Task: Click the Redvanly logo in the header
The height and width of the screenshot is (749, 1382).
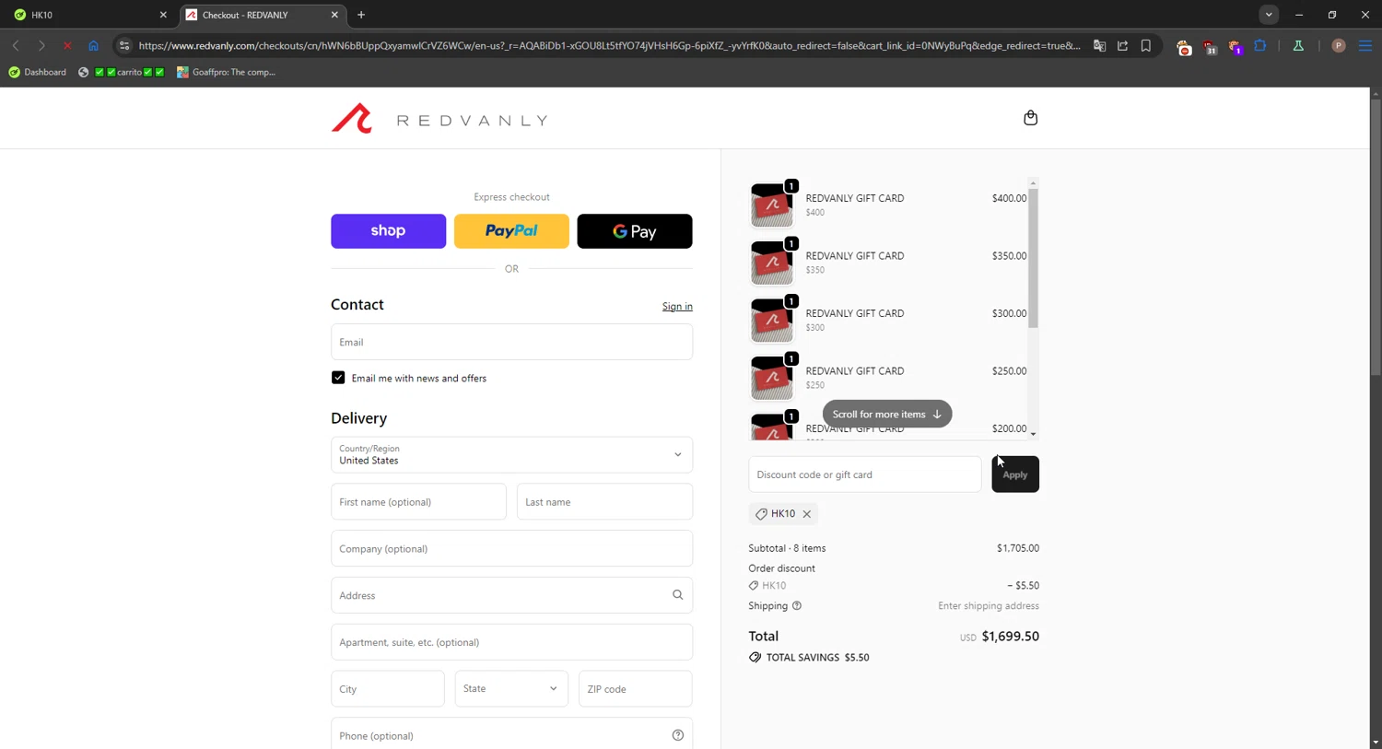Action: point(439,119)
